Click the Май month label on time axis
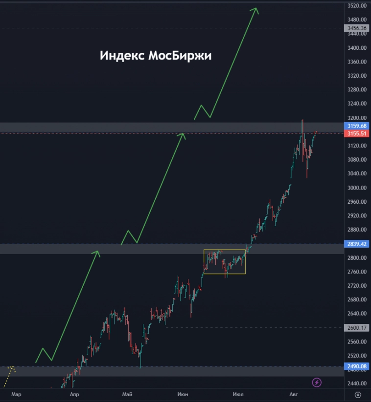Screen dimensions: 371x402 click(x=127, y=394)
